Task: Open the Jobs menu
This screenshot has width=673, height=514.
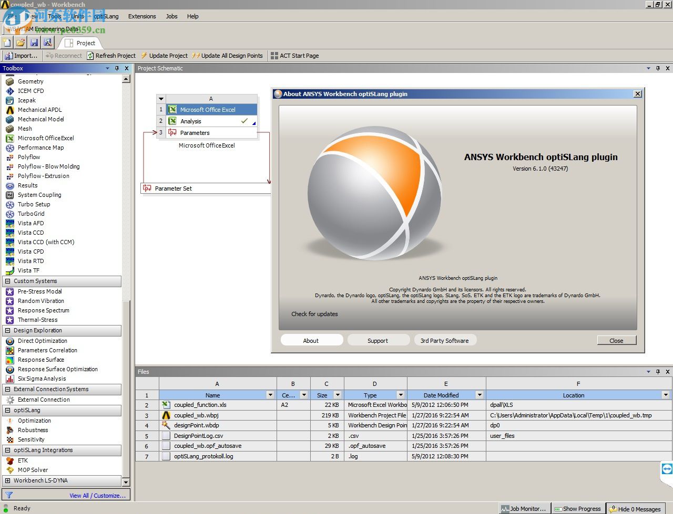Action: [x=172, y=16]
